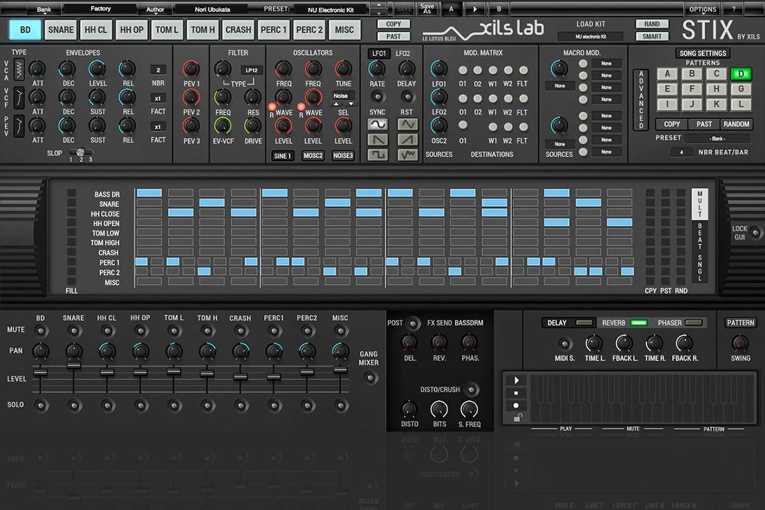
Task: Toggle LFO SYNC button
Action: 377,97
